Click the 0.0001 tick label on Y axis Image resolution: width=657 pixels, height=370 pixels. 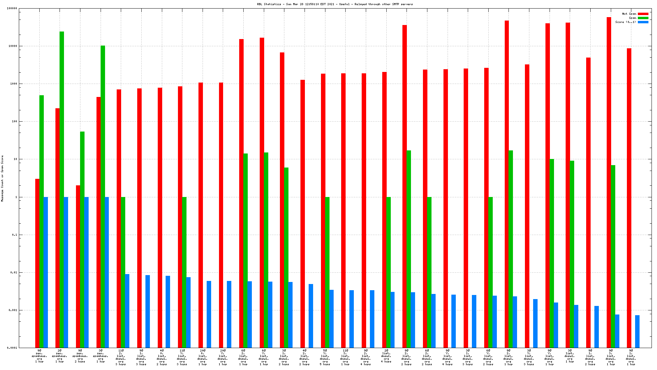click(x=13, y=348)
